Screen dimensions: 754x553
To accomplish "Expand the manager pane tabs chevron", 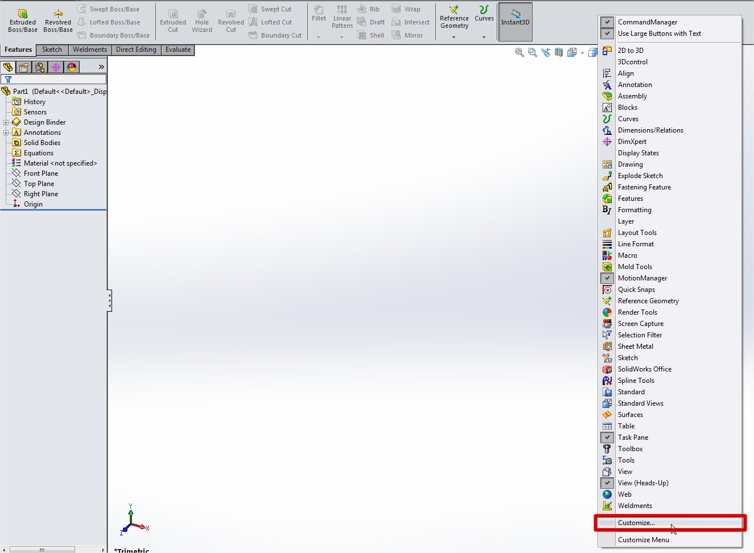I will coord(101,67).
